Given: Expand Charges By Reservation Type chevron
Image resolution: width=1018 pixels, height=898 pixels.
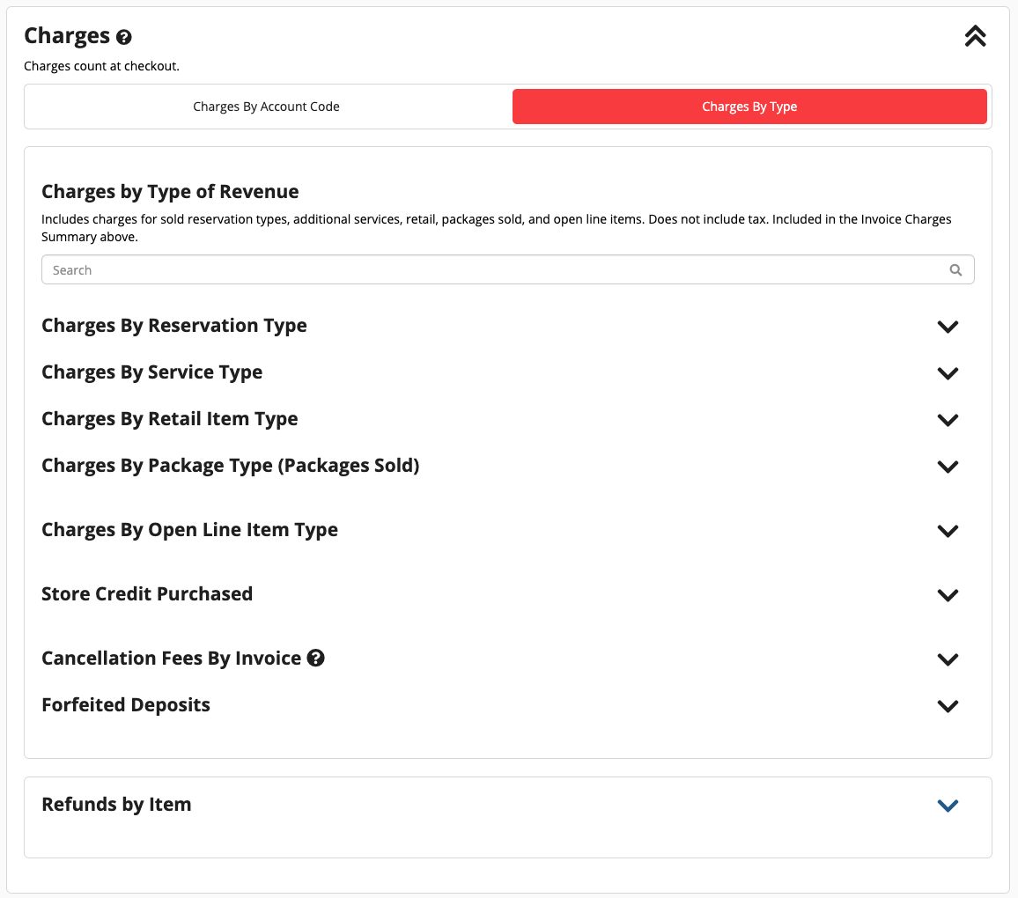Looking at the screenshot, I should (x=948, y=327).
